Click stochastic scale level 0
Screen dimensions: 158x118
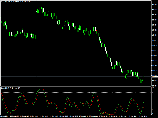tap(152, 114)
